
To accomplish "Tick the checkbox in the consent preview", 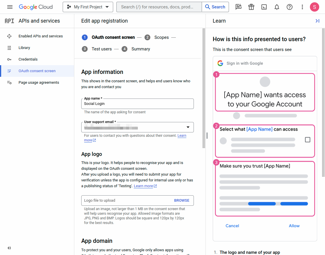I will tap(308, 140).
